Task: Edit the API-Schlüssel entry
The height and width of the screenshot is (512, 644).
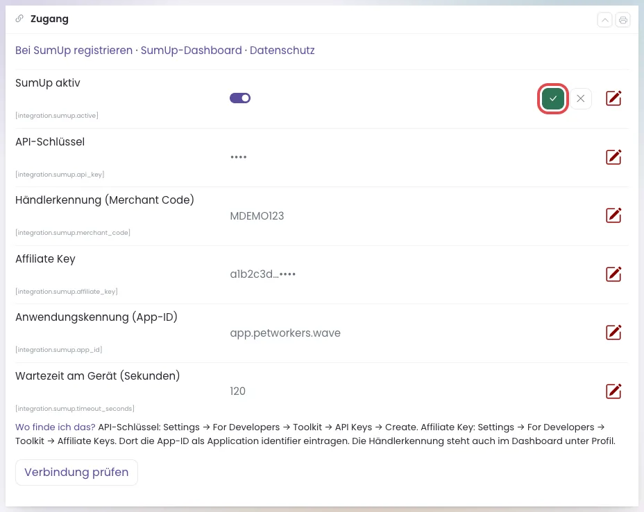Action: [613, 157]
